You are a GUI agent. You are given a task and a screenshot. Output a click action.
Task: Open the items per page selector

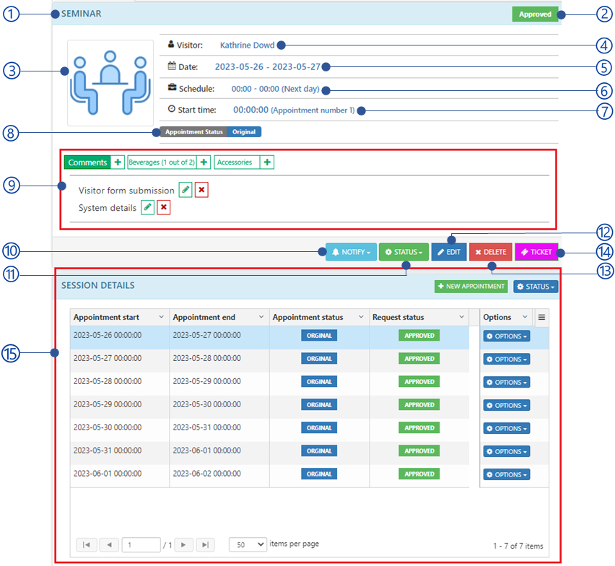point(247,544)
